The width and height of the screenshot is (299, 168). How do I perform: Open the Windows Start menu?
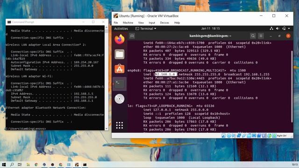point(3,165)
